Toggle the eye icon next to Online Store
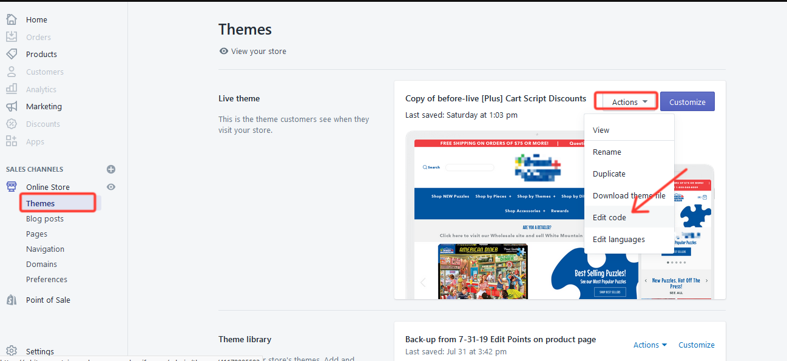 click(x=111, y=187)
